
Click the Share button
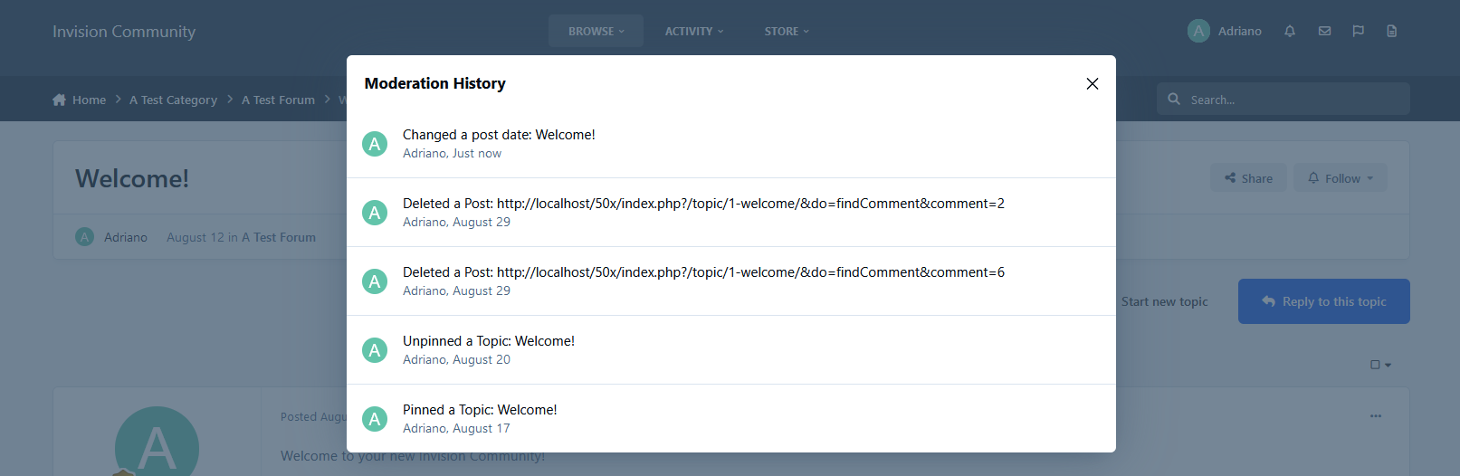coord(1248,178)
